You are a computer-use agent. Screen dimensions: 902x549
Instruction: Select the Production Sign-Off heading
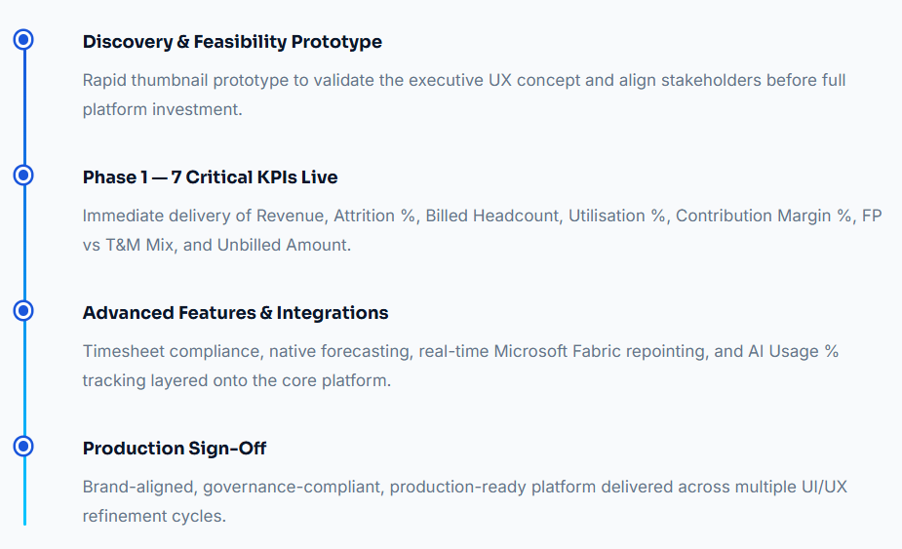pos(175,449)
